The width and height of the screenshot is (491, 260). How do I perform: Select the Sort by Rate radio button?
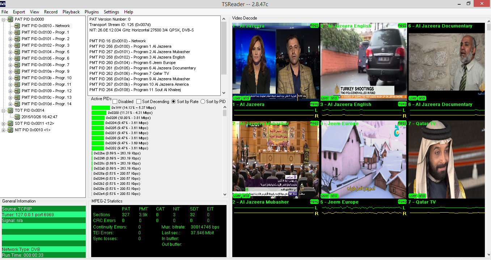coord(173,102)
